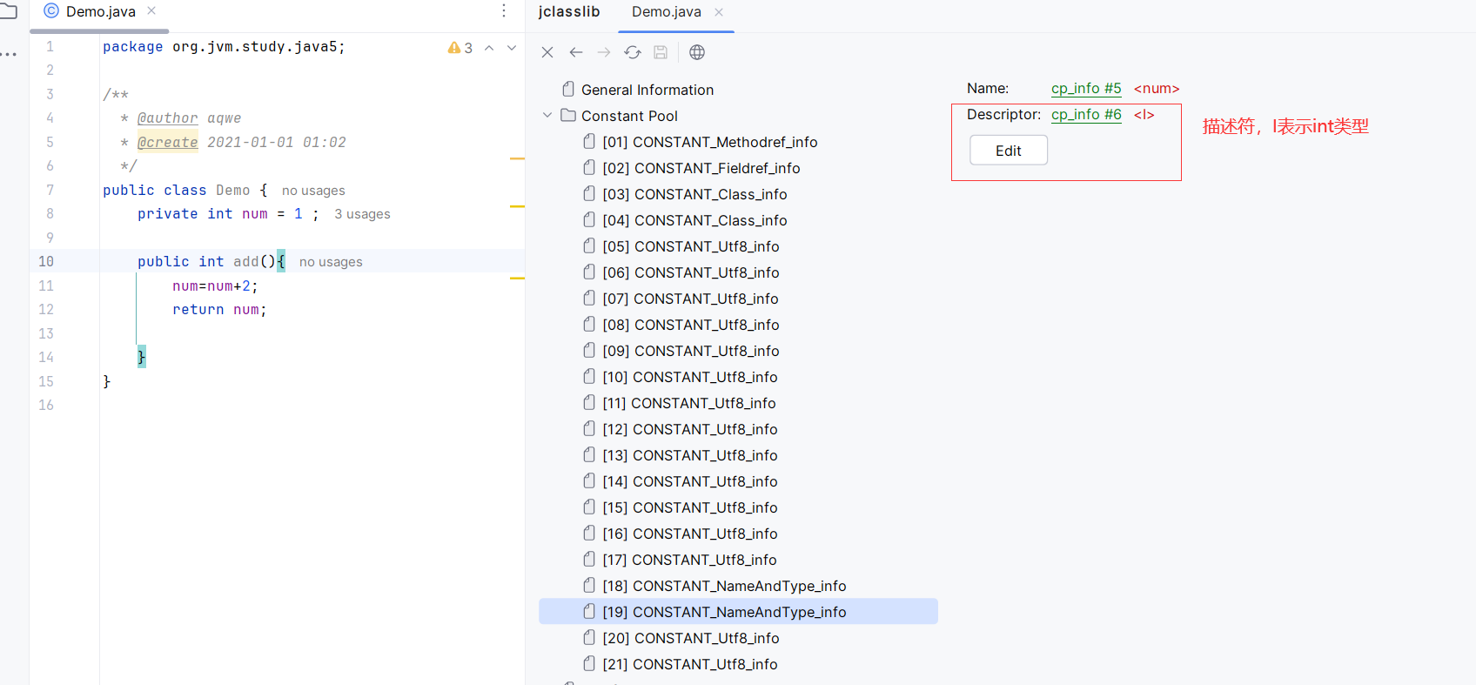Reload the class file with refresh icon

pos(633,52)
